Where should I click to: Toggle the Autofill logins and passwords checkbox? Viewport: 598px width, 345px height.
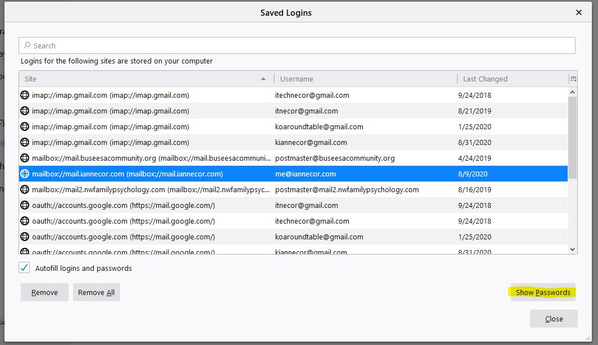pyautogui.click(x=24, y=268)
